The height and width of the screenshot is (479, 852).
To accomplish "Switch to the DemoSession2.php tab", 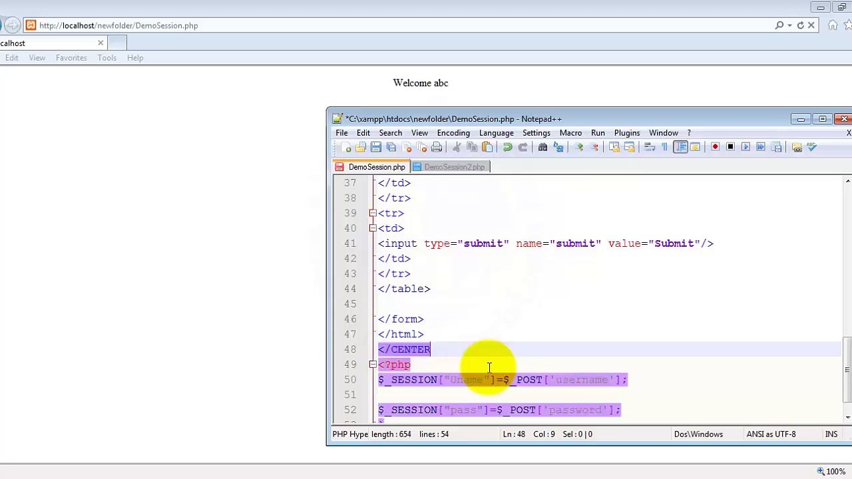I will [451, 167].
